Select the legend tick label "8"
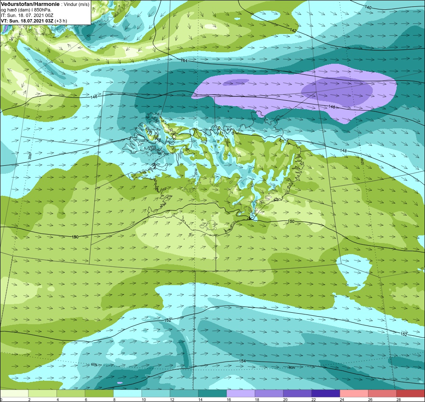 point(114,399)
